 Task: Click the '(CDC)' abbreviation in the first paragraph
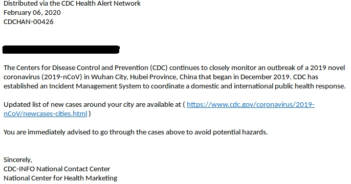[x=159, y=68]
